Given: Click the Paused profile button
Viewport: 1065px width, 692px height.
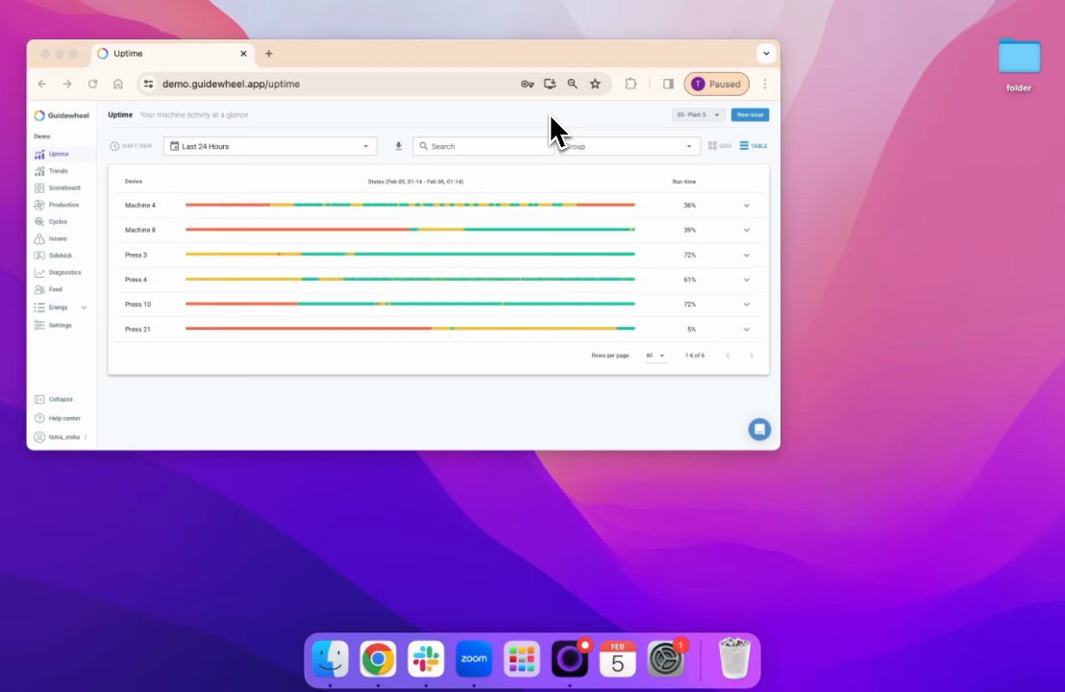Looking at the screenshot, I should click(x=716, y=84).
